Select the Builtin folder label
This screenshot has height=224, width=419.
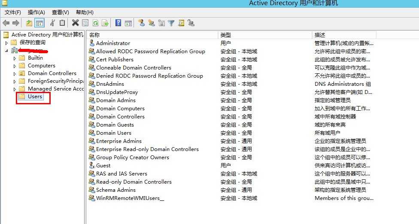[x=35, y=58]
